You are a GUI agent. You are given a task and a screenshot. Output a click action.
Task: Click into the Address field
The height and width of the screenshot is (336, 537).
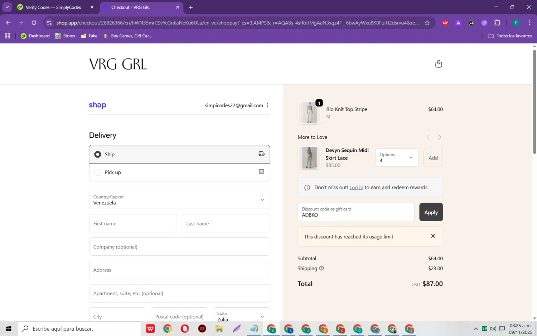coord(179,270)
